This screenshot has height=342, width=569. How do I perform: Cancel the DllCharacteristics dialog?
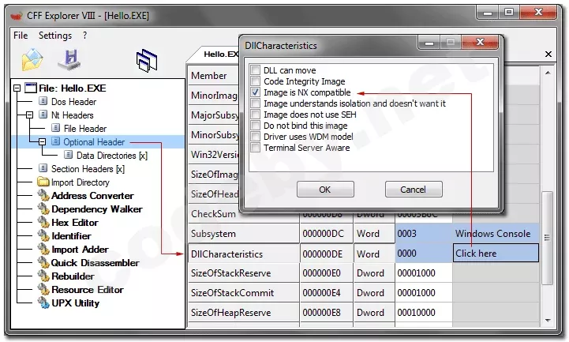[414, 189]
